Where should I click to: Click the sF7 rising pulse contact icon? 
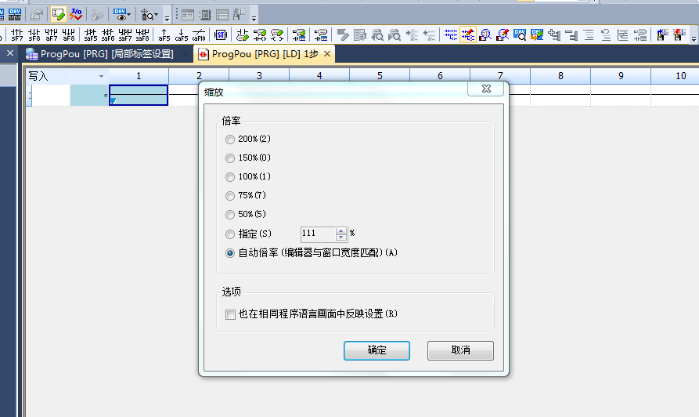17,34
